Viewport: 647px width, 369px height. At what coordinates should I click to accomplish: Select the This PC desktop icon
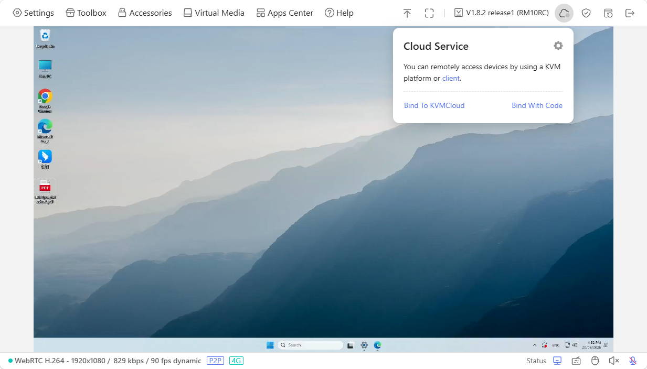45,69
